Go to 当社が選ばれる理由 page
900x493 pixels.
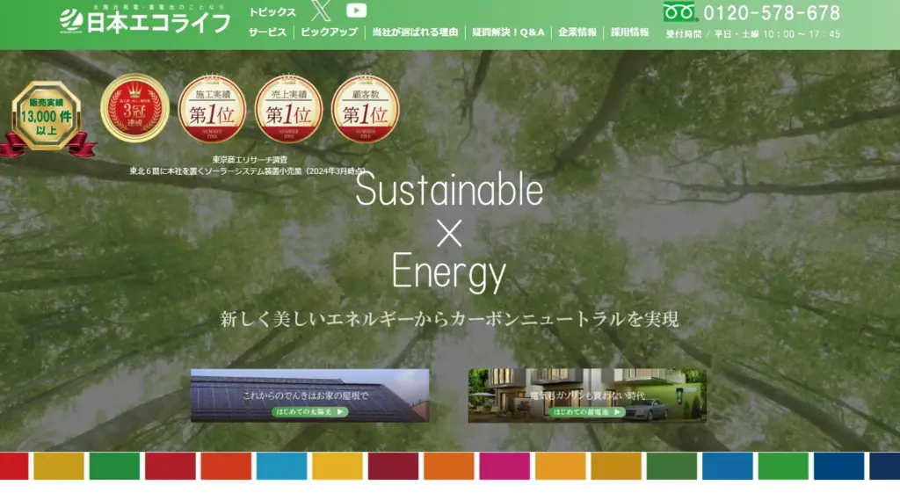click(415, 33)
